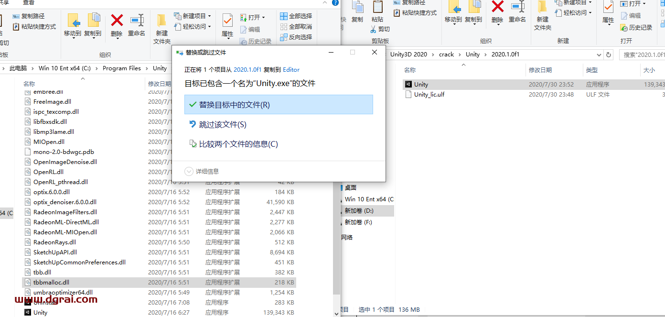Image resolution: width=665 pixels, height=317 pixels.
Task: Select SketchUpAPI.dll in left file list
Action: tap(159, 252)
